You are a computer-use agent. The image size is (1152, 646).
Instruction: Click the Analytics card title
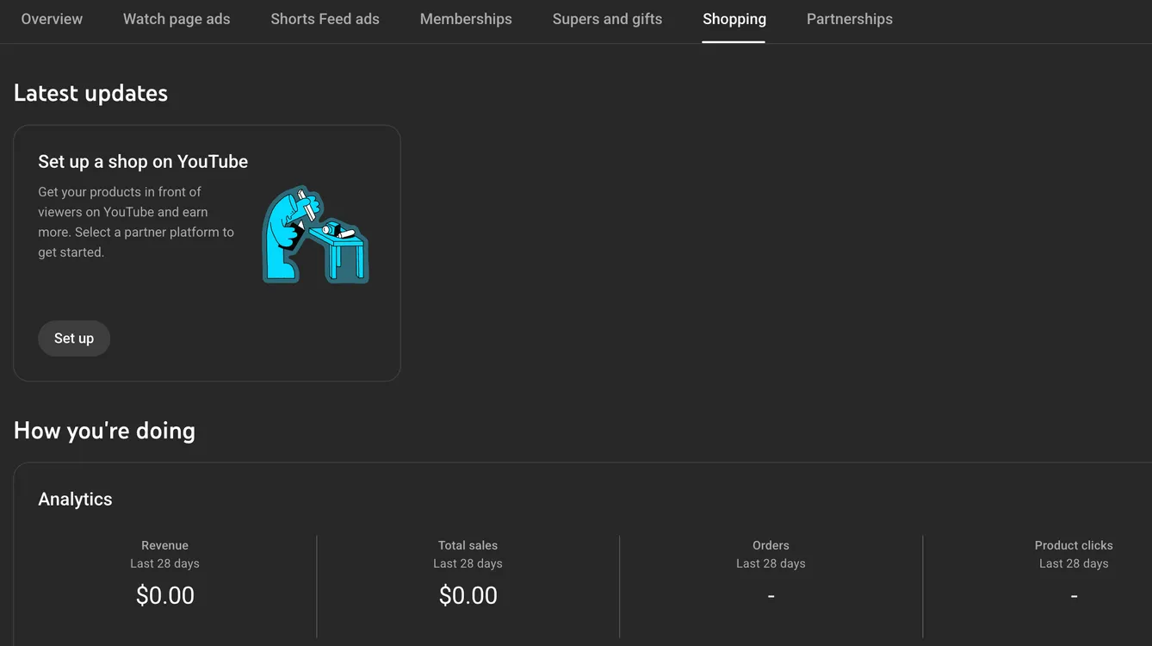(75, 500)
